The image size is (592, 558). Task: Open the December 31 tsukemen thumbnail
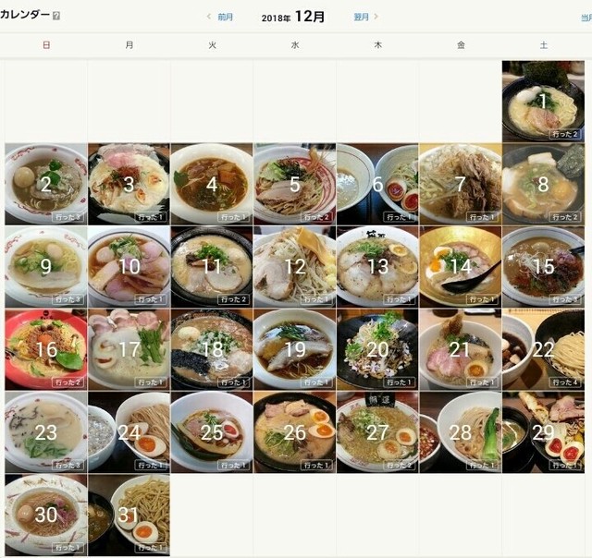(129, 515)
